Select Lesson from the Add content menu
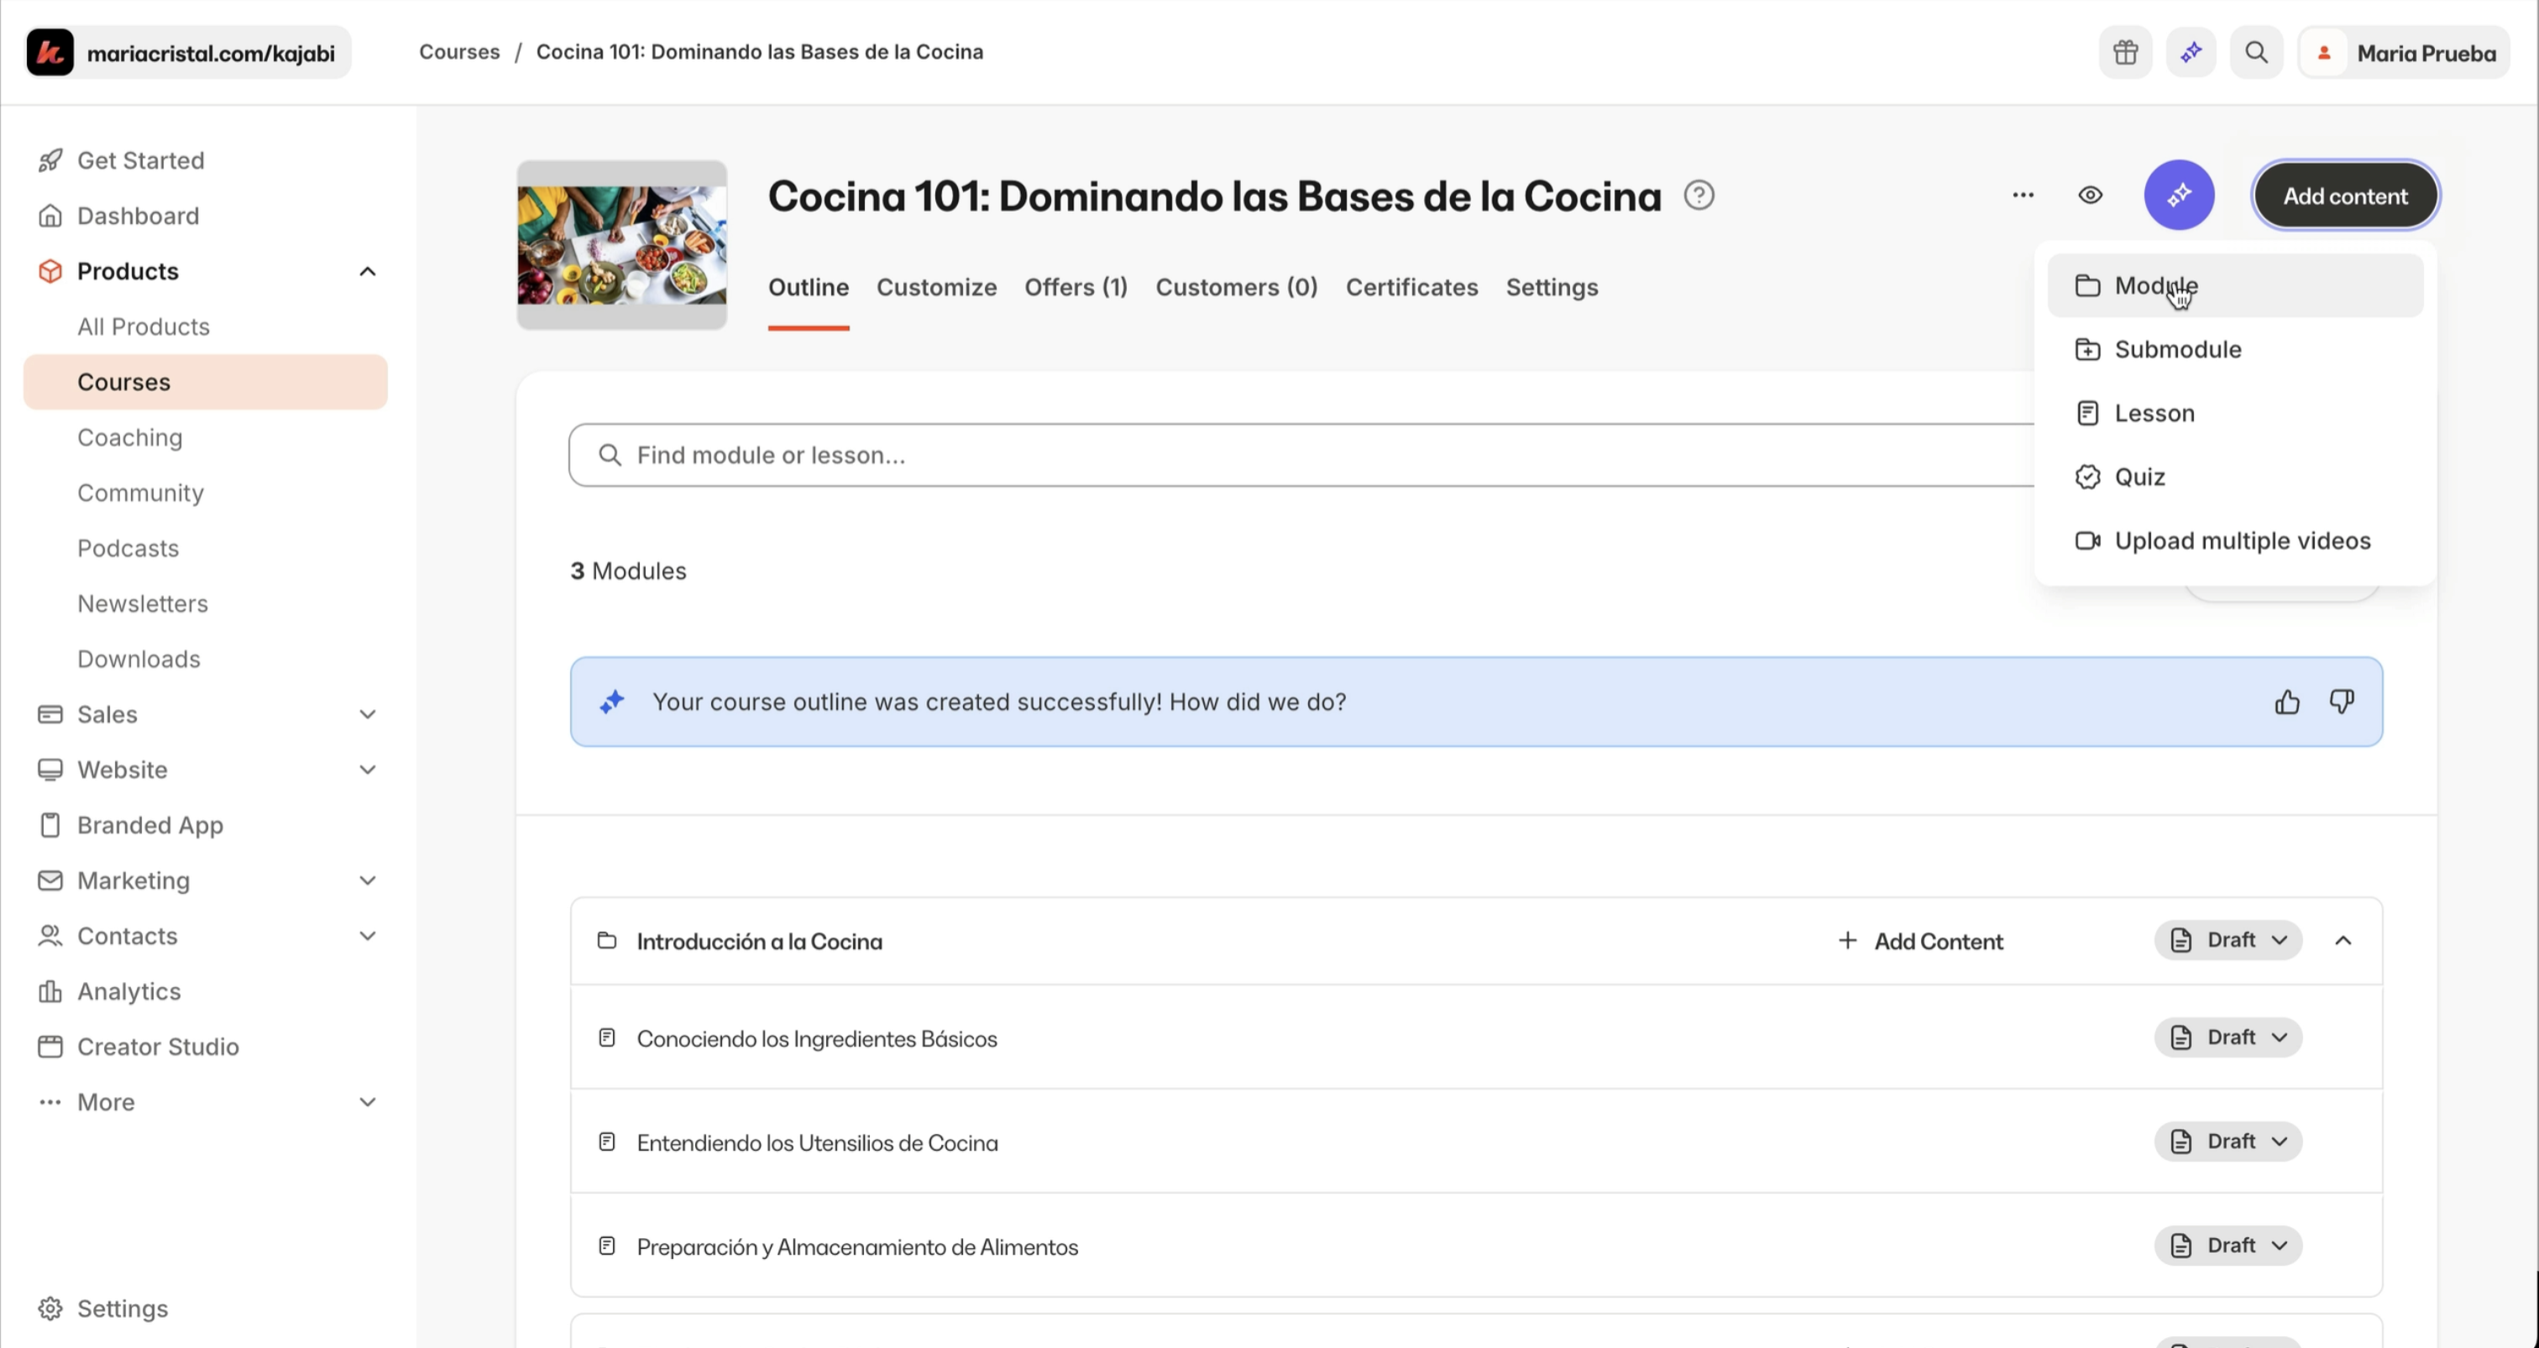This screenshot has height=1348, width=2539. [2154, 413]
